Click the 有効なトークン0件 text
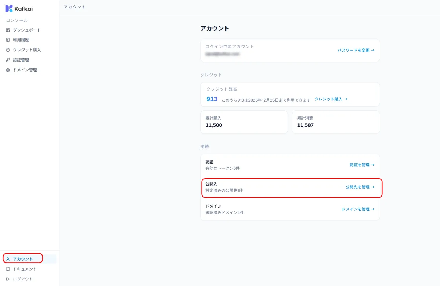440x286 pixels. tap(223, 168)
